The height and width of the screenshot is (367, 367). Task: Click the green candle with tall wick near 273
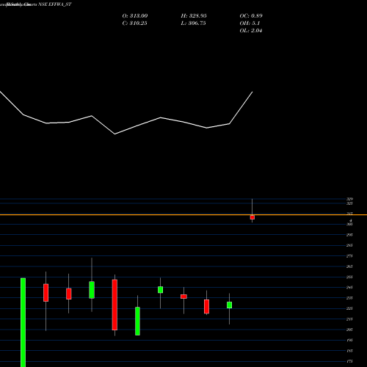pyautogui.click(x=92, y=290)
